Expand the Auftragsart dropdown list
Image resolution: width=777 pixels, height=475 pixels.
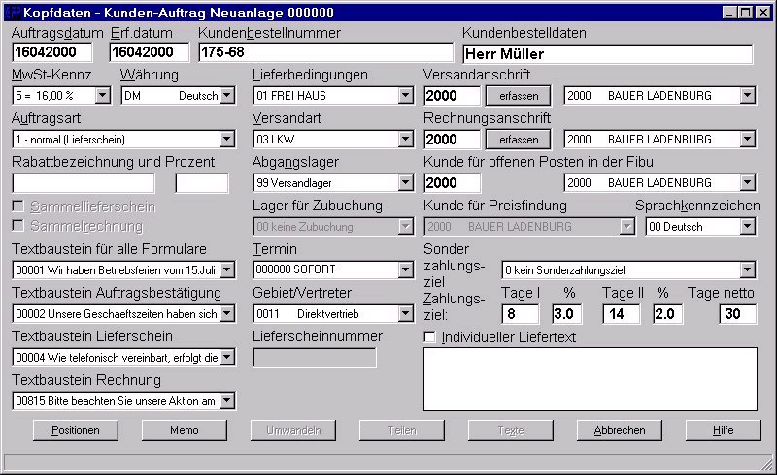[x=227, y=139]
